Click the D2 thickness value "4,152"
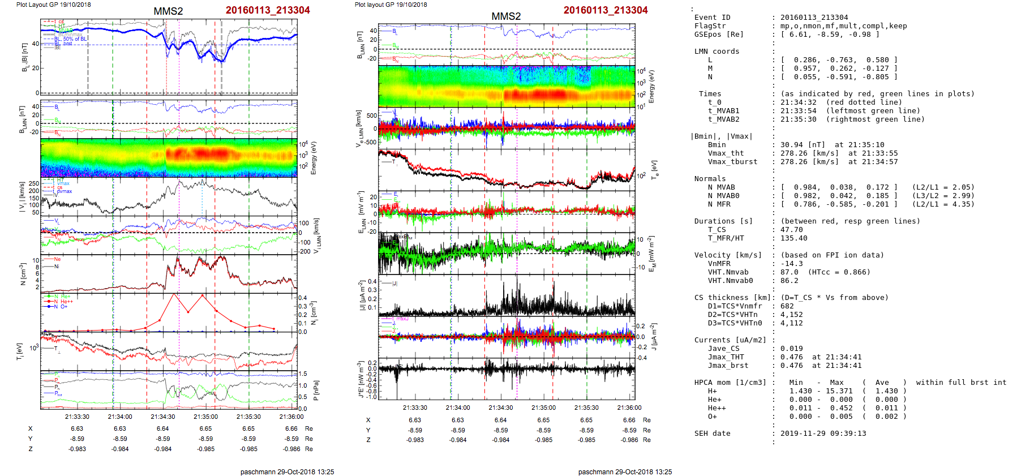 (791, 315)
